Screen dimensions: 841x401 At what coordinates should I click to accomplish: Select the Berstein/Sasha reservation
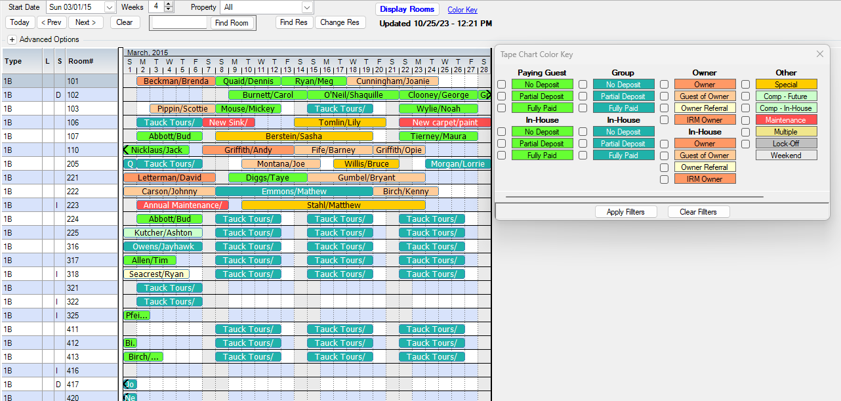(294, 137)
